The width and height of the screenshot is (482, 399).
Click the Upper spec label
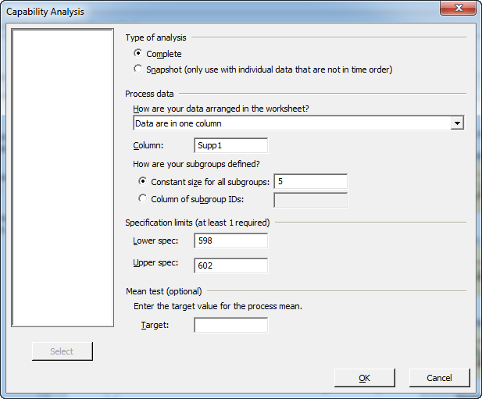[155, 263]
